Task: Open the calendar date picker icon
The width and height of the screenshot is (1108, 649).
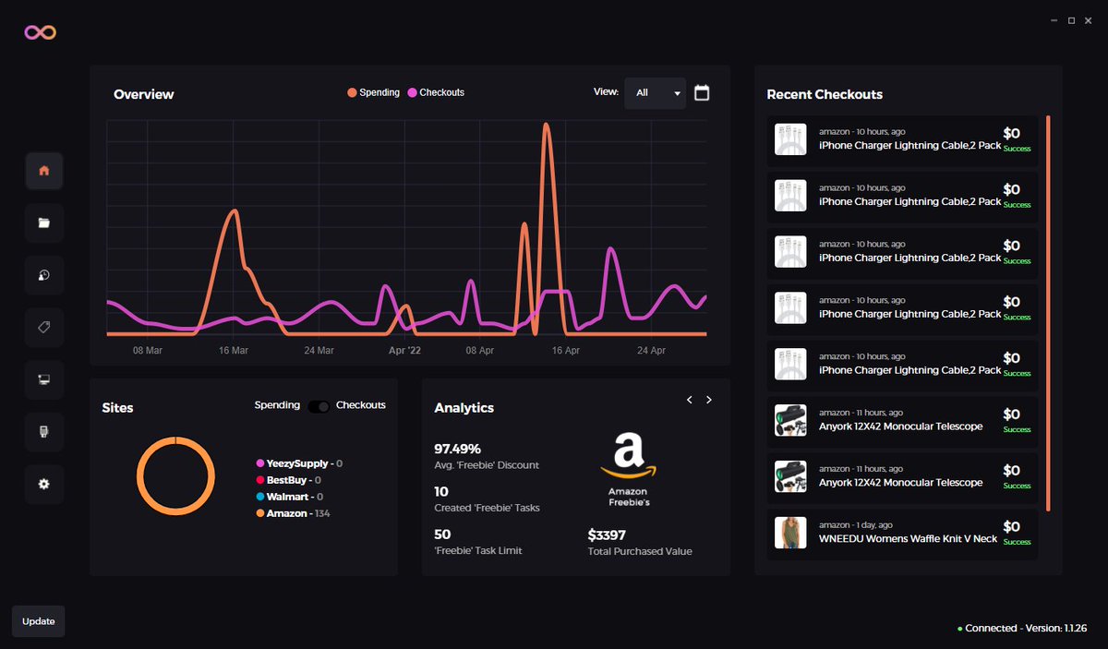Action: click(702, 92)
